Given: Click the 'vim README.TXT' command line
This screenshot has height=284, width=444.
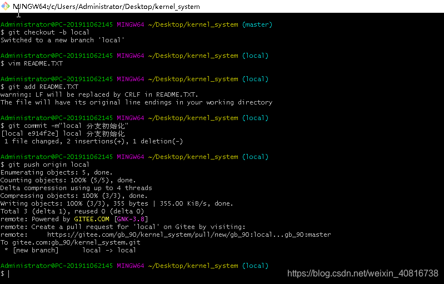Looking at the screenshot, I should coord(32,63).
